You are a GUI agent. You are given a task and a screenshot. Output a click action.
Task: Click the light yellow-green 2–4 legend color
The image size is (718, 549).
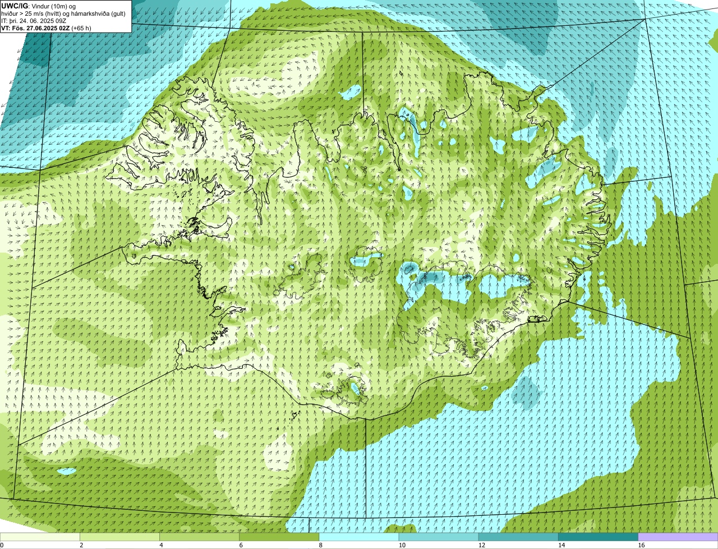tap(120, 537)
